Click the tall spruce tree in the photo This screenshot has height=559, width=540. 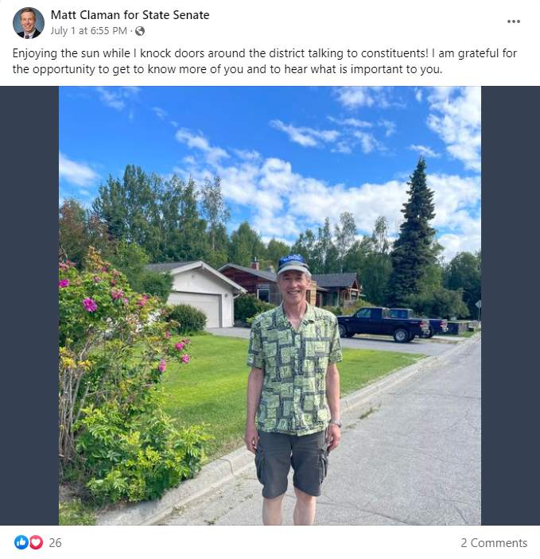(x=413, y=235)
